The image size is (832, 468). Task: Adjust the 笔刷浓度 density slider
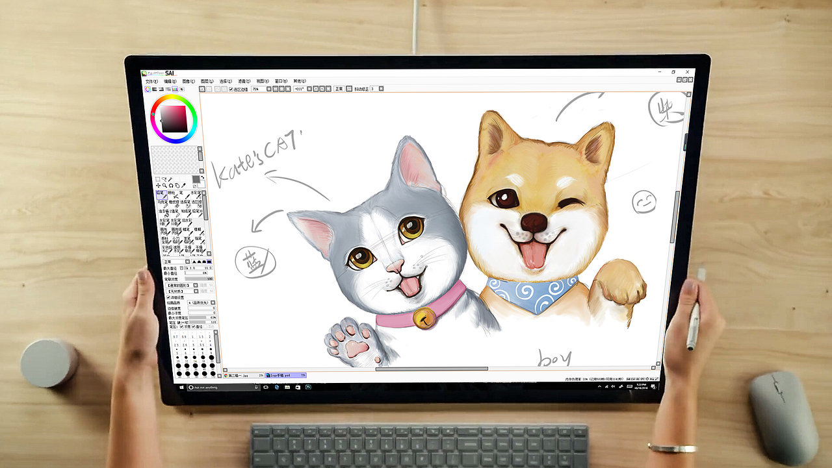(199, 279)
